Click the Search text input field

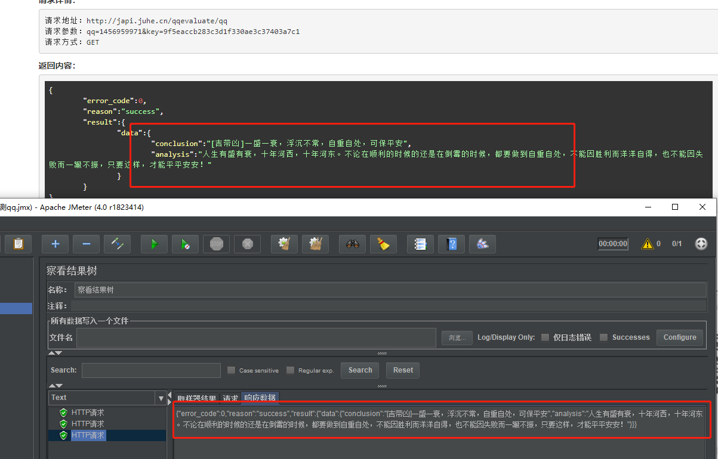pos(151,370)
